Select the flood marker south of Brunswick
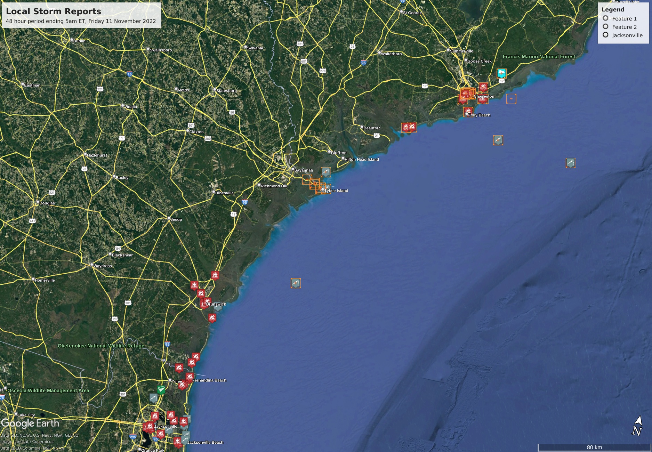The height and width of the screenshot is (452, 652). pyautogui.click(x=212, y=318)
